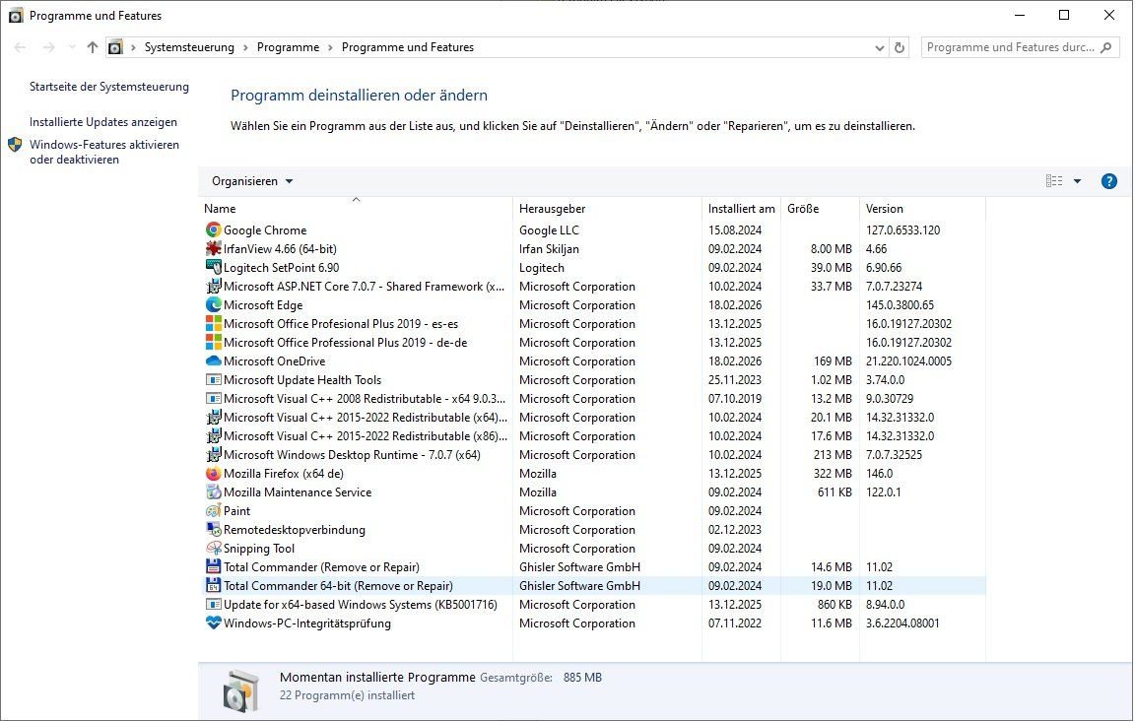Viewport: 1135px width, 721px height.
Task: Expand the address bar history chevron
Action: coord(880,48)
